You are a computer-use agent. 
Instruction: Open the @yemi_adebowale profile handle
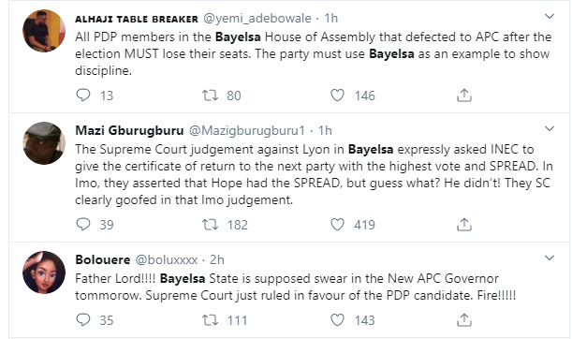coord(257,18)
